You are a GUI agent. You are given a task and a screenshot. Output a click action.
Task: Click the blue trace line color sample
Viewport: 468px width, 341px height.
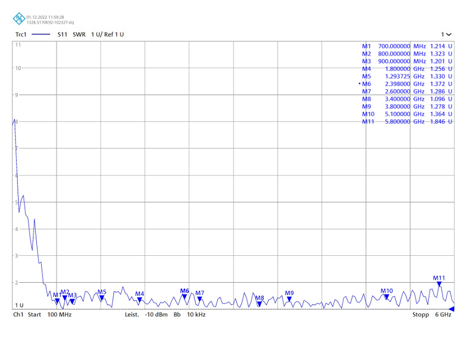[x=41, y=35]
